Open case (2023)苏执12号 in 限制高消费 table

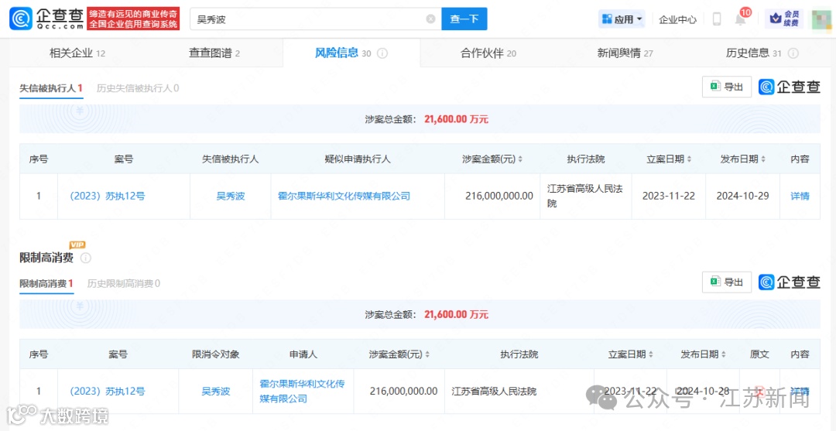pos(107,391)
